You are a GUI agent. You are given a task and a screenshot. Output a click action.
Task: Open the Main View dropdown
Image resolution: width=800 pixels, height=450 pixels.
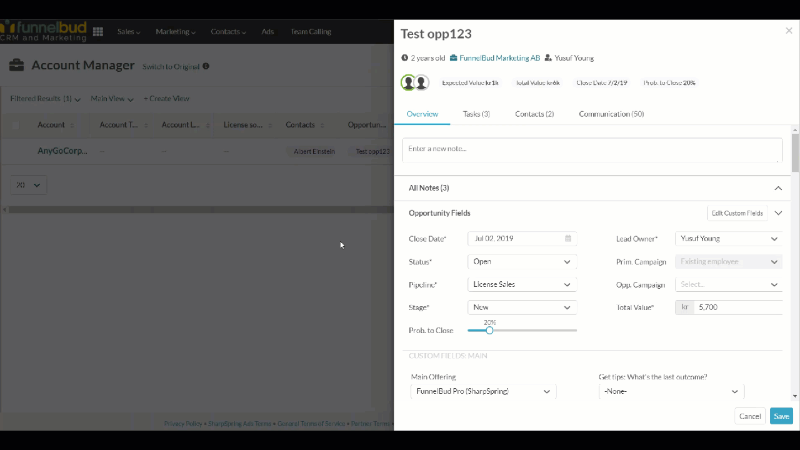[x=112, y=99]
